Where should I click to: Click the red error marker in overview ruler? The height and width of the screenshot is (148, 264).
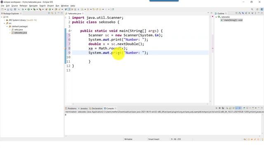(212, 16)
